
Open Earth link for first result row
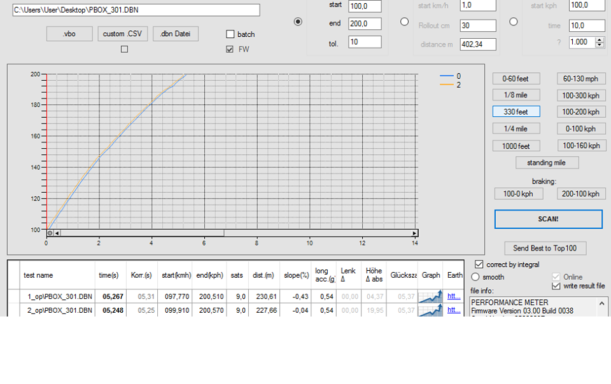tap(454, 296)
